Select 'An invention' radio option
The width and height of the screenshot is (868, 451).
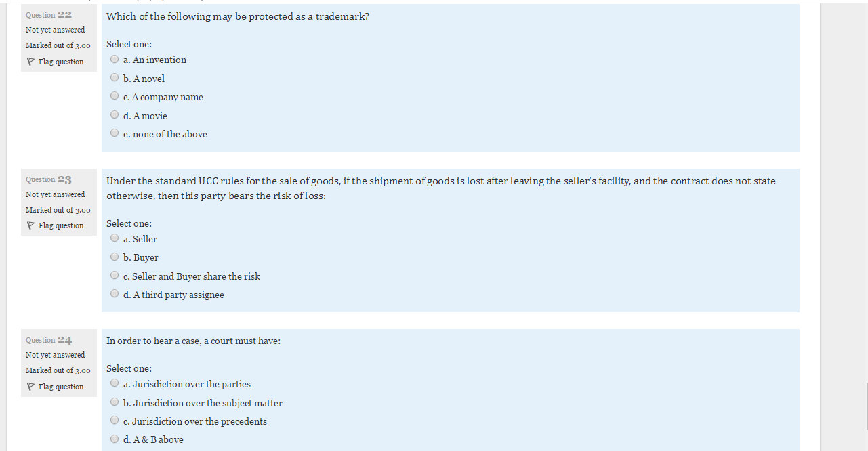pos(115,60)
